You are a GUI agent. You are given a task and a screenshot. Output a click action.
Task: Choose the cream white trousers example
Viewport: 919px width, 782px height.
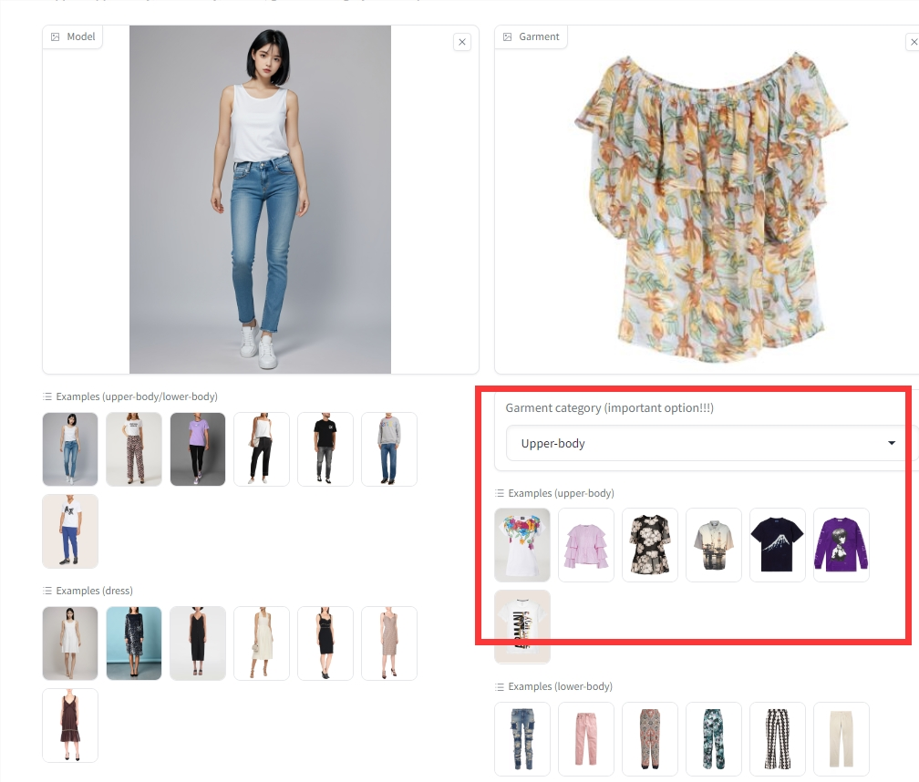(841, 739)
